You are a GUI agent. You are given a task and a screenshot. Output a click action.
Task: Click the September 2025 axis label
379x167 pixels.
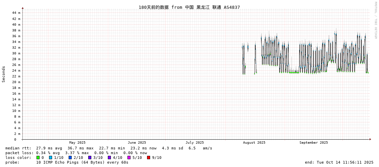313,143
